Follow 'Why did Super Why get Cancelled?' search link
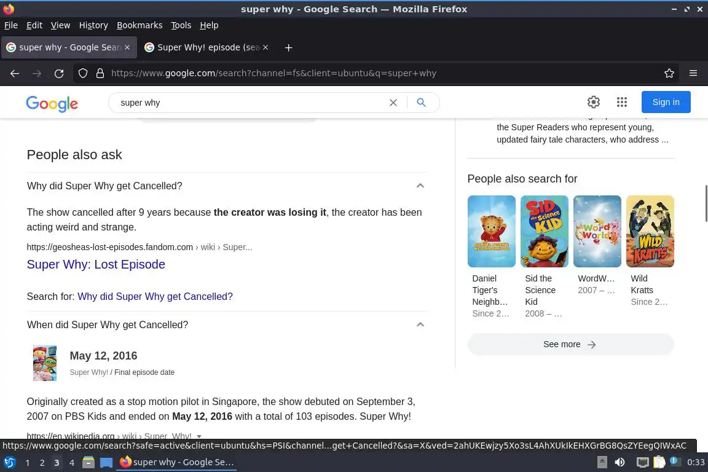708x472 pixels. click(155, 296)
